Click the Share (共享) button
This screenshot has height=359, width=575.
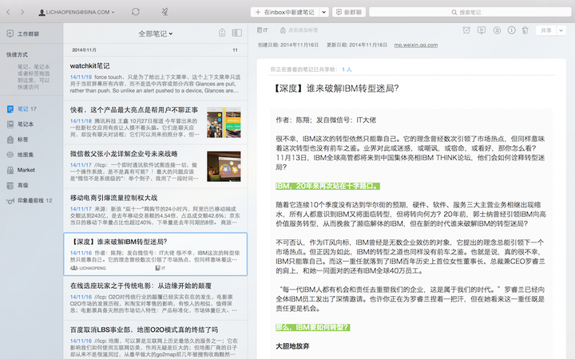[546, 30]
